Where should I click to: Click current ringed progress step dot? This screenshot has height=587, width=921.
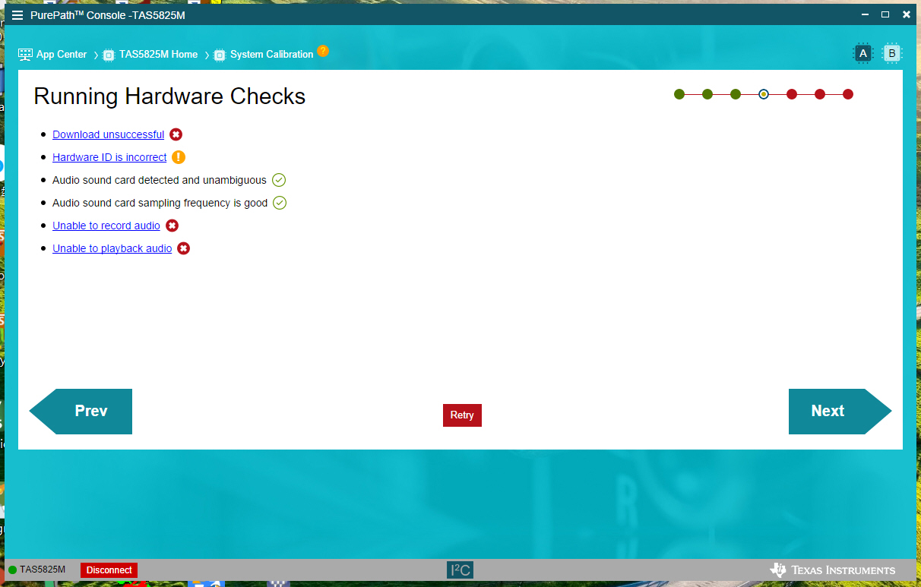(764, 94)
